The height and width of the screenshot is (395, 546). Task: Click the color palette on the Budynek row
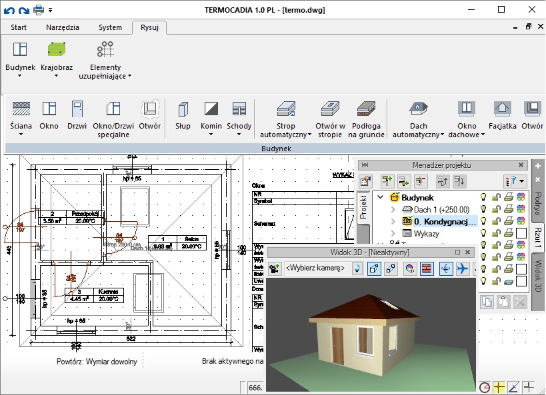click(x=521, y=197)
